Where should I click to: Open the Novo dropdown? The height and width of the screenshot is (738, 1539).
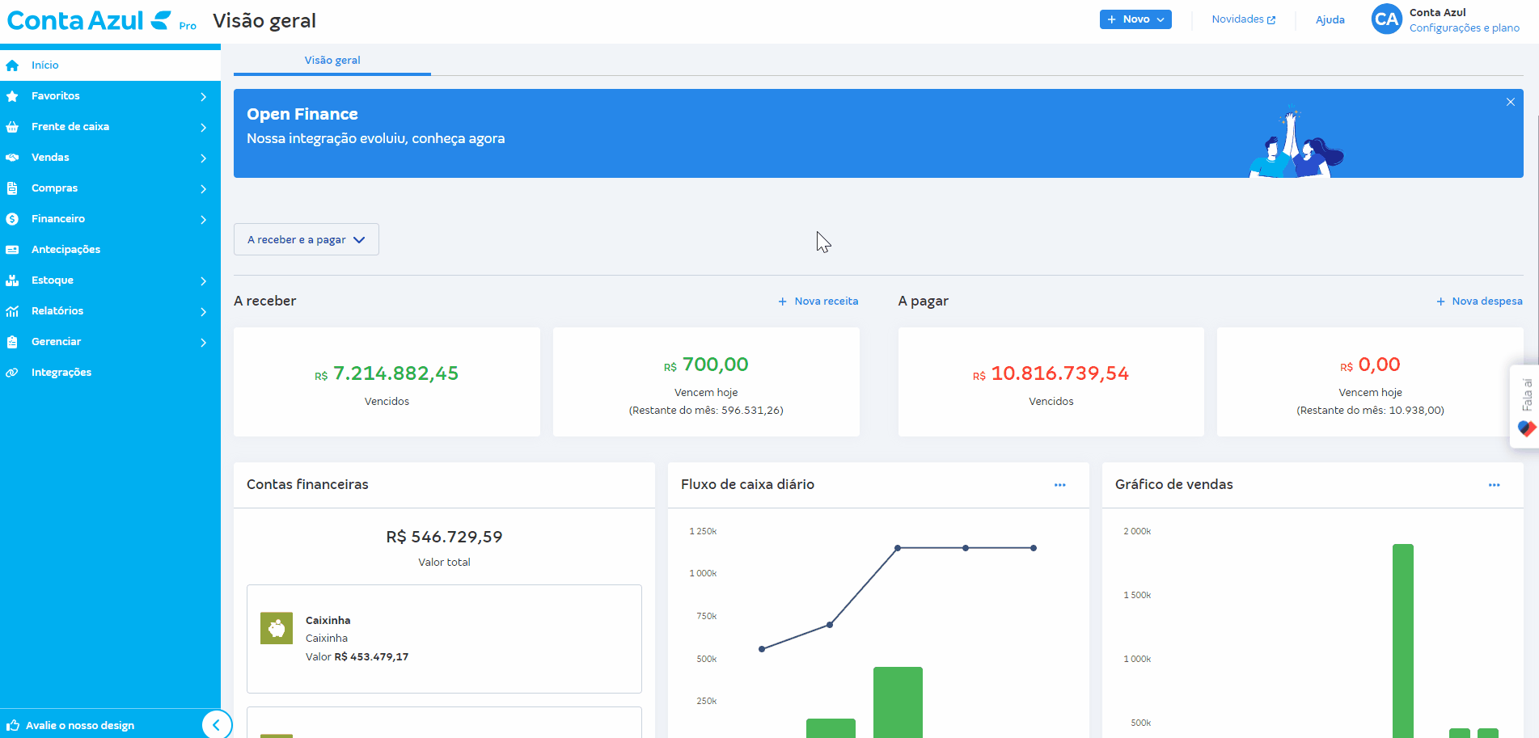pos(1135,19)
